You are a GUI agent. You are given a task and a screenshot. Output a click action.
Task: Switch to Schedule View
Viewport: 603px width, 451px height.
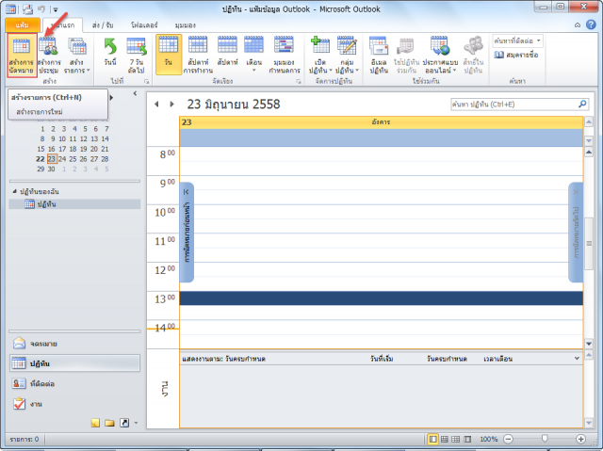(285, 55)
